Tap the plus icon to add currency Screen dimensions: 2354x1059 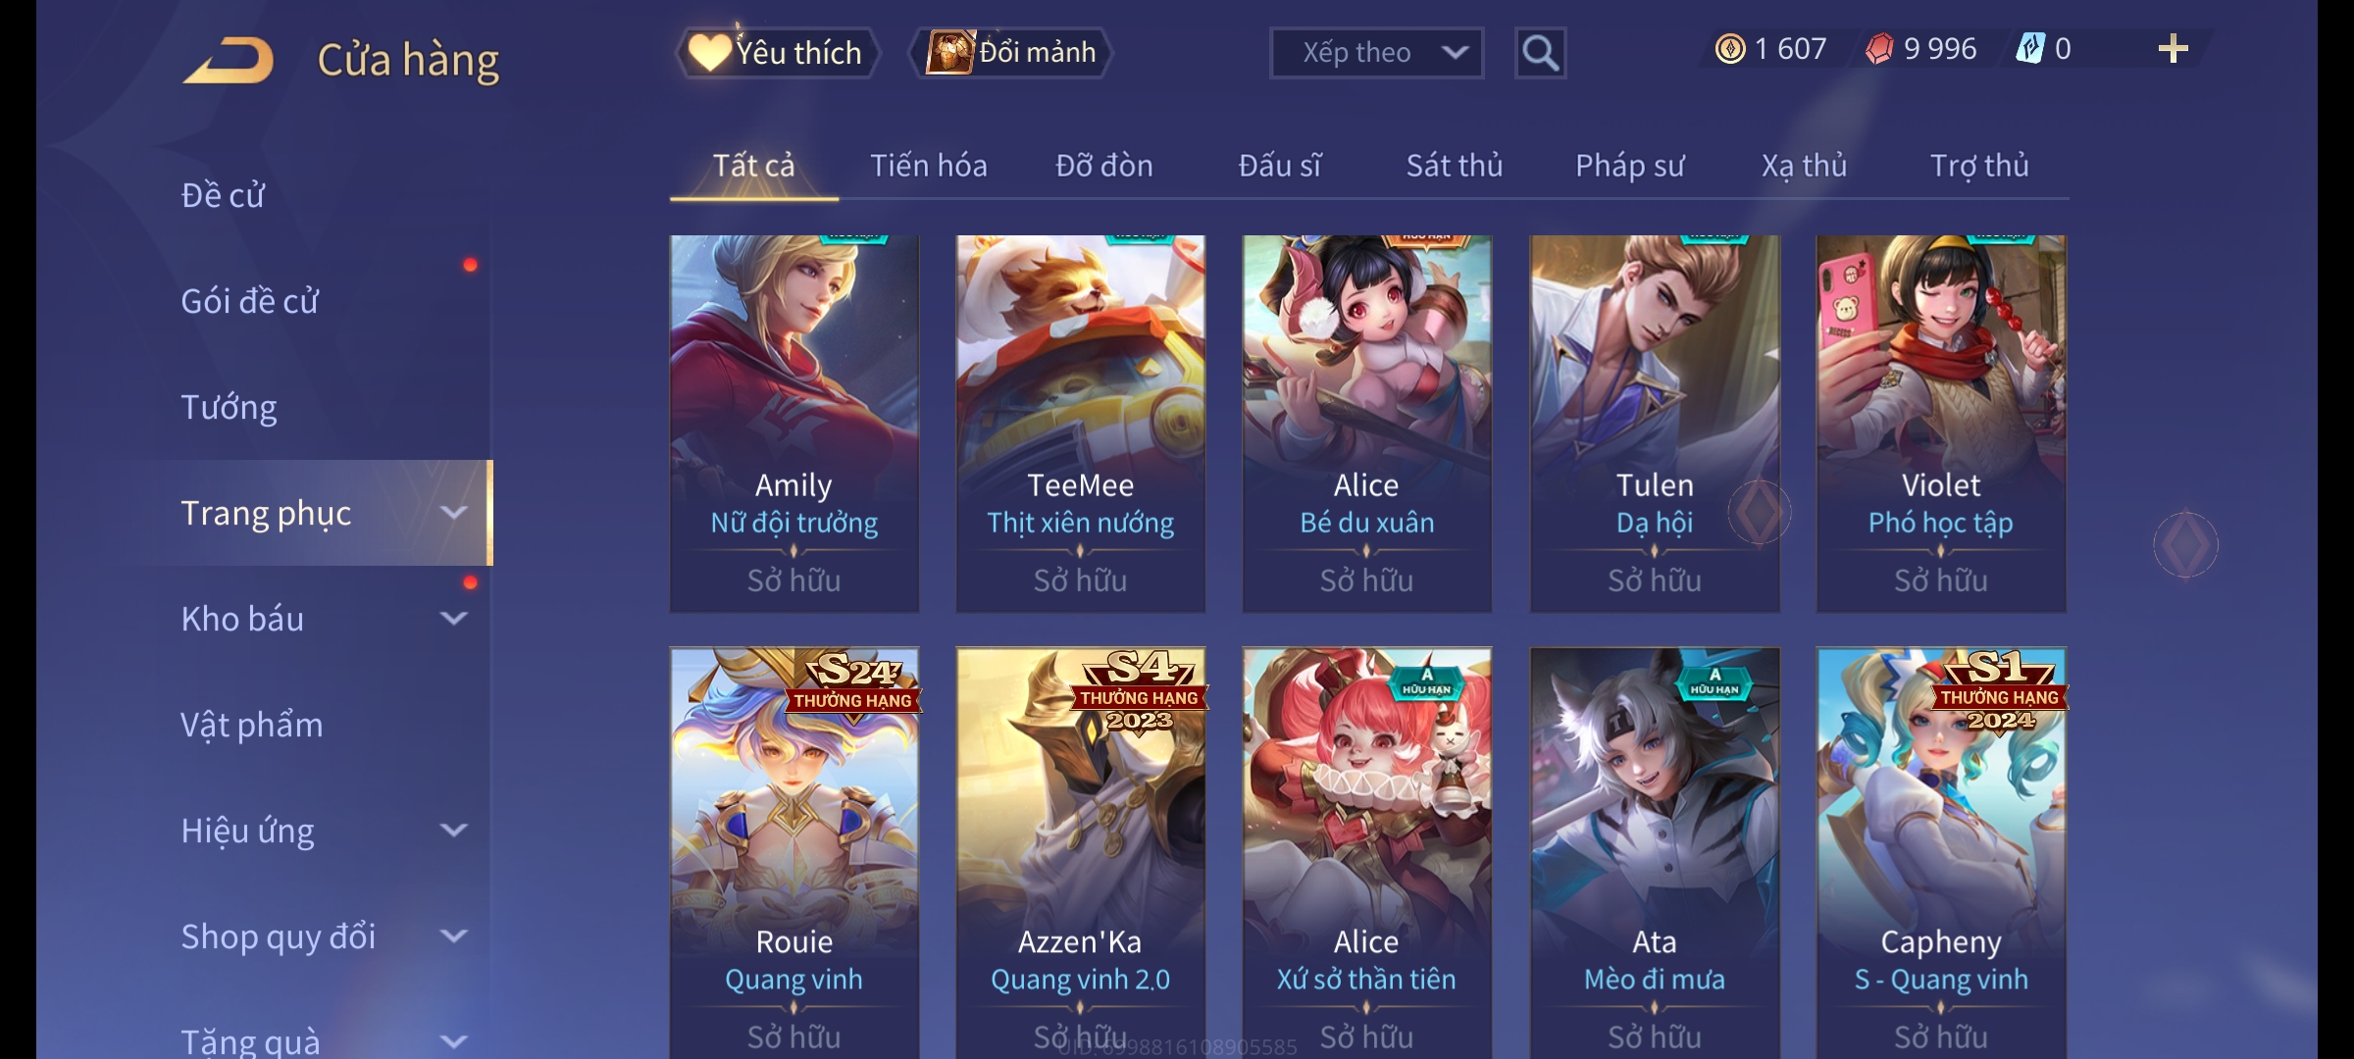tap(2174, 49)
